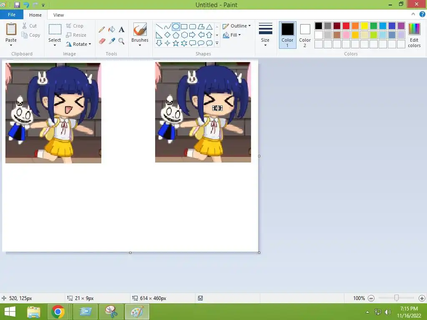The width and height of the screenshot is (427, 320).
Task: Click the zoom slider handle
Action: coord(397,298)
